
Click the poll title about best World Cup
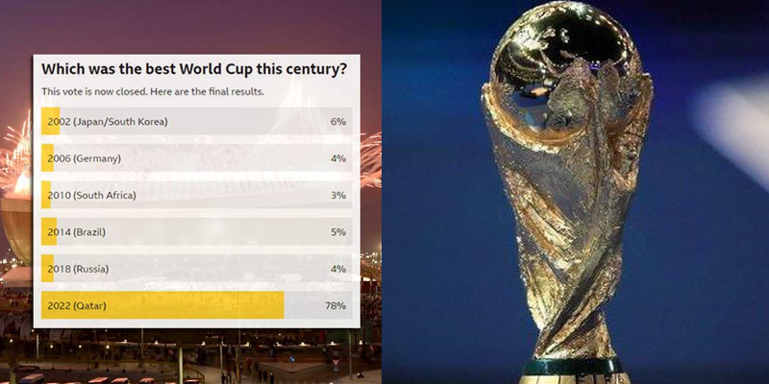(194, 69)
